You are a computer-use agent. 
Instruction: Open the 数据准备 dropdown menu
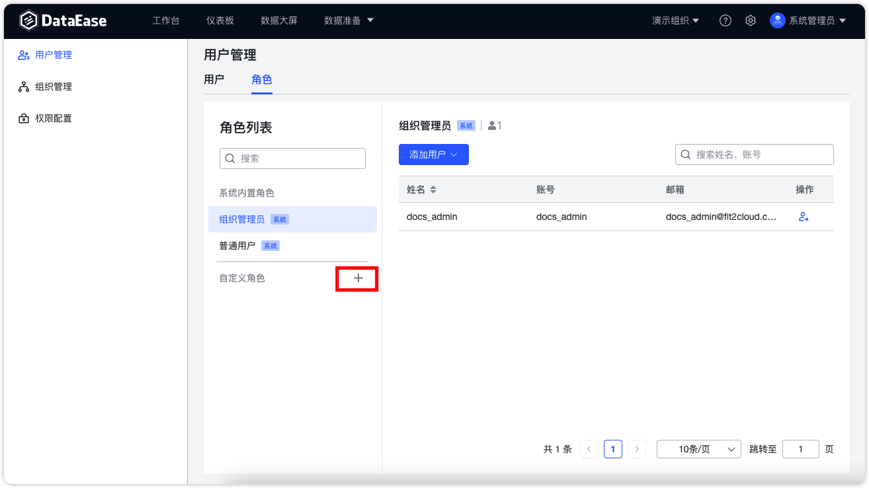[x=349, y=20]
